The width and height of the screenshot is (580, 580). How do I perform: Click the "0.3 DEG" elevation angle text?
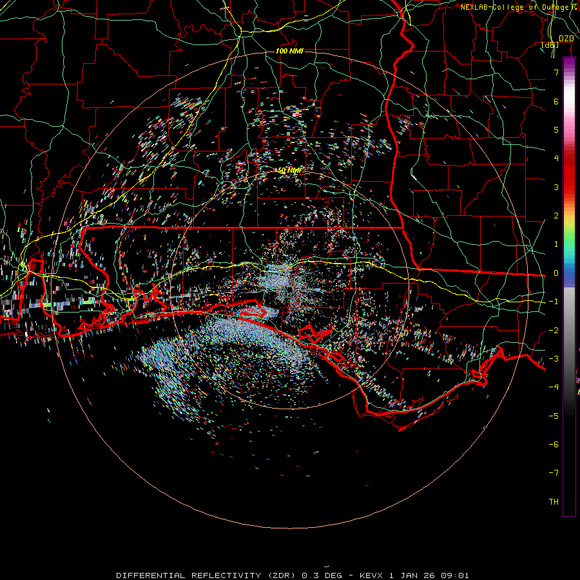[x=322, y=575]
